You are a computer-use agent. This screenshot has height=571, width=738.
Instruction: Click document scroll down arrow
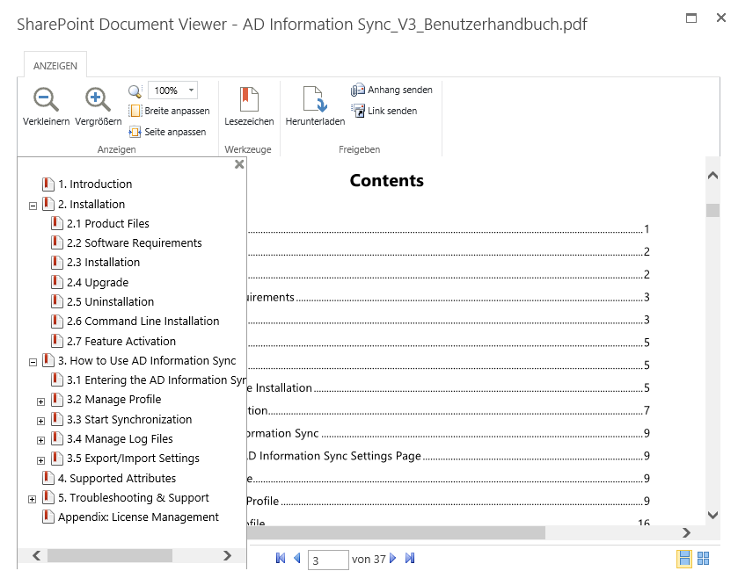pyautogui.click(x=713, y=515)
